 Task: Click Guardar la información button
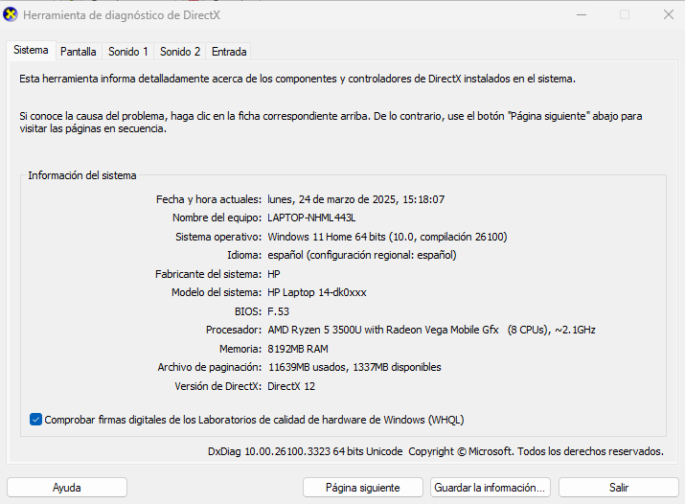490,488
